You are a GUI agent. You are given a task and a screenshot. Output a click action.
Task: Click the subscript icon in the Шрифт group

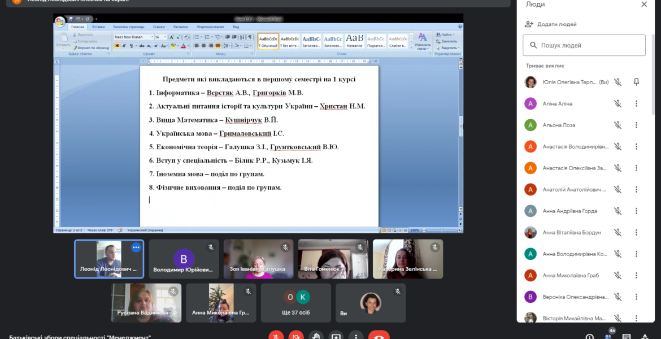(x=149, y=46)
